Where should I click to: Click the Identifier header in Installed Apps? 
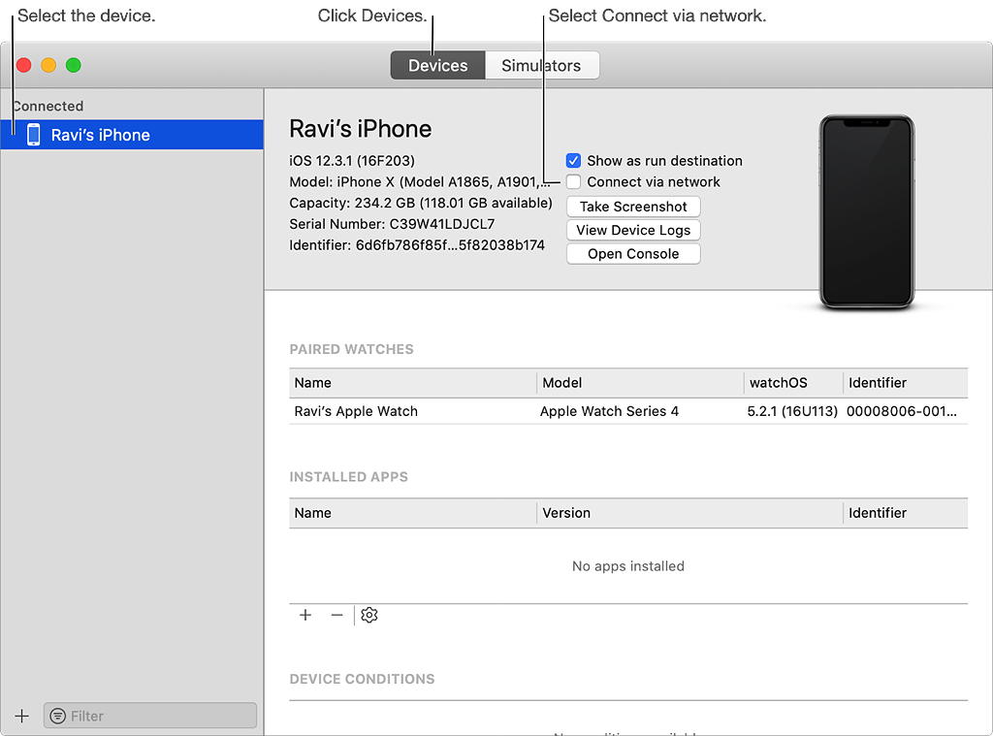(906, 513)
